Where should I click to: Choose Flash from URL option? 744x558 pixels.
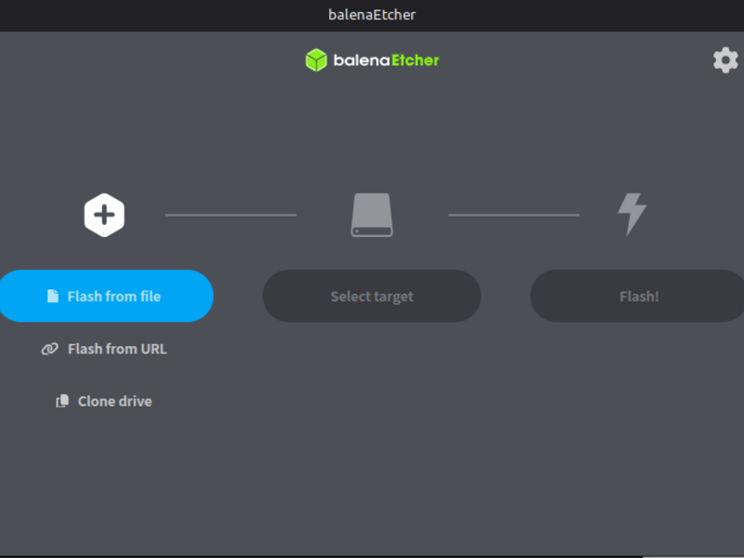coord(104,349)
